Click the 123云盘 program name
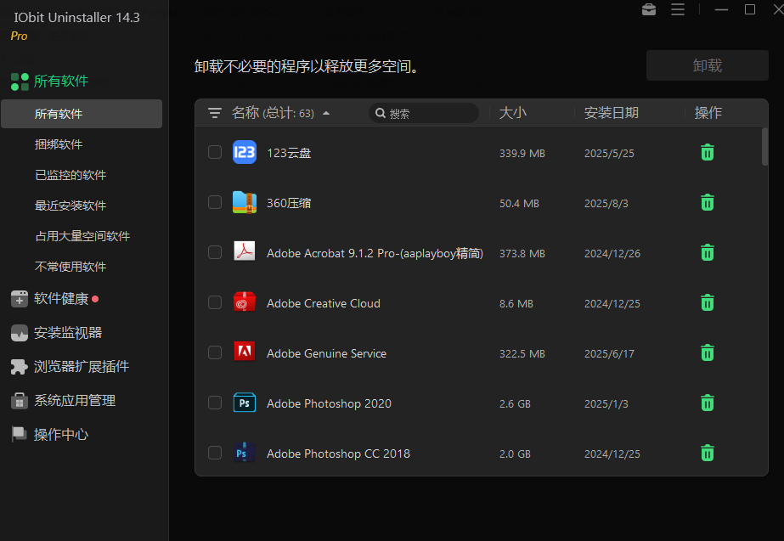Image resolution: width=784 pixels, height=541 pixels. tap(289, 153)
